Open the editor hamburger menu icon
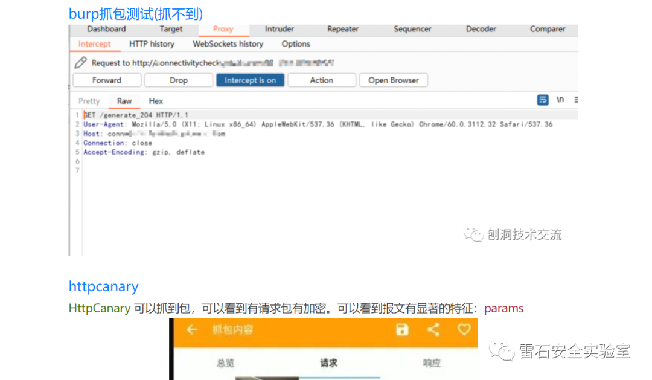Image resolution: width=652 pixels, height=380 pixels. click(x=576, y=100)
